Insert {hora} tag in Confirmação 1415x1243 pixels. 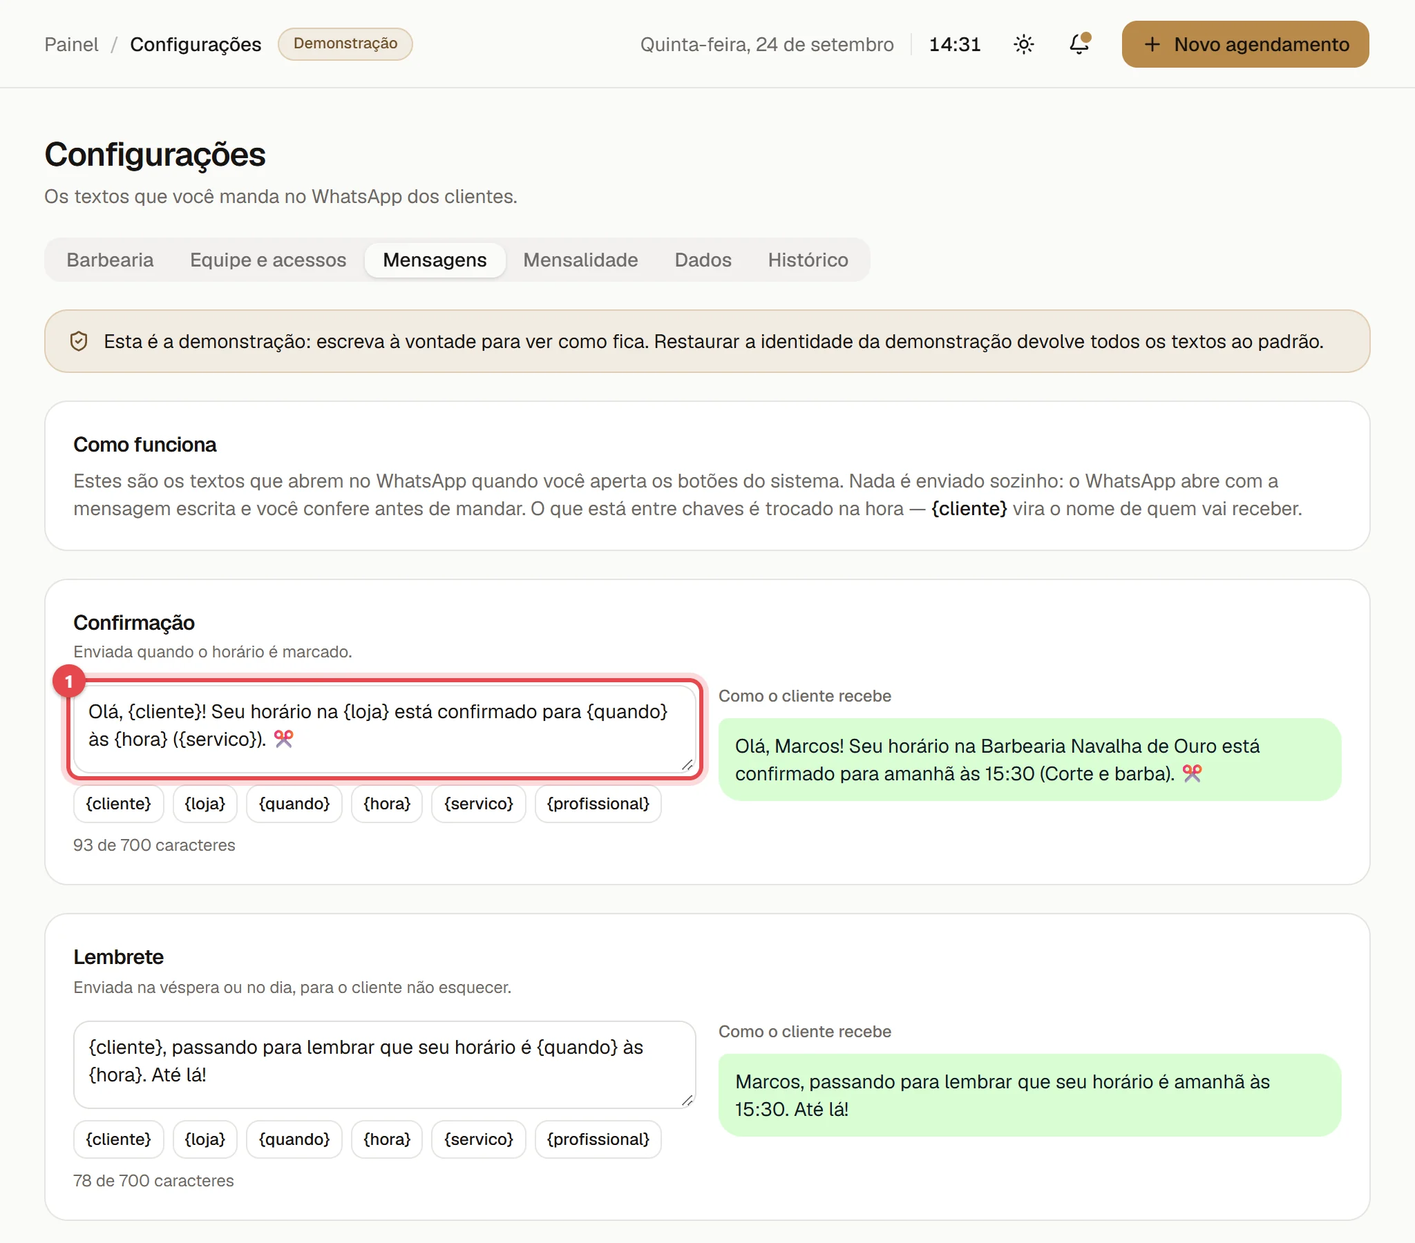387,804
